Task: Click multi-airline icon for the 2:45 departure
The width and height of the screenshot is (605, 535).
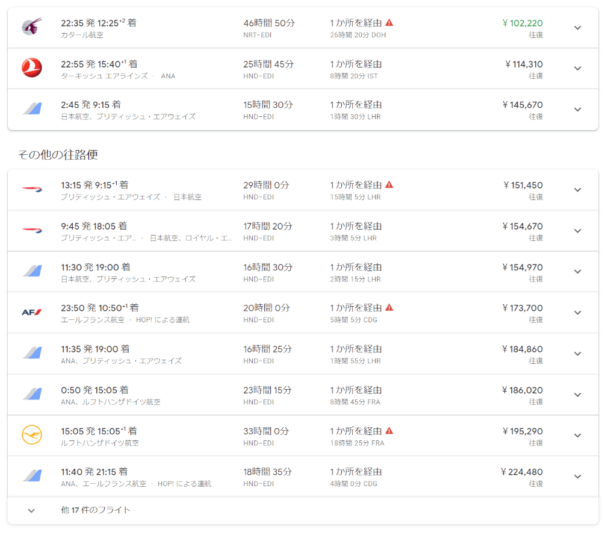Action: [32, 109]
